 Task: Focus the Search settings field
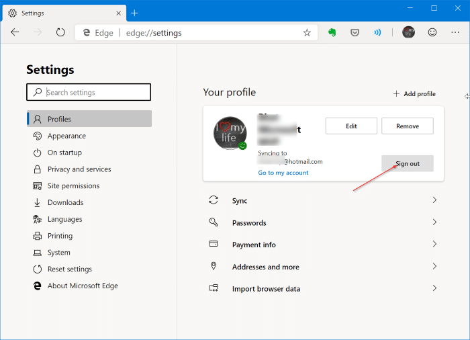[89, 92]
